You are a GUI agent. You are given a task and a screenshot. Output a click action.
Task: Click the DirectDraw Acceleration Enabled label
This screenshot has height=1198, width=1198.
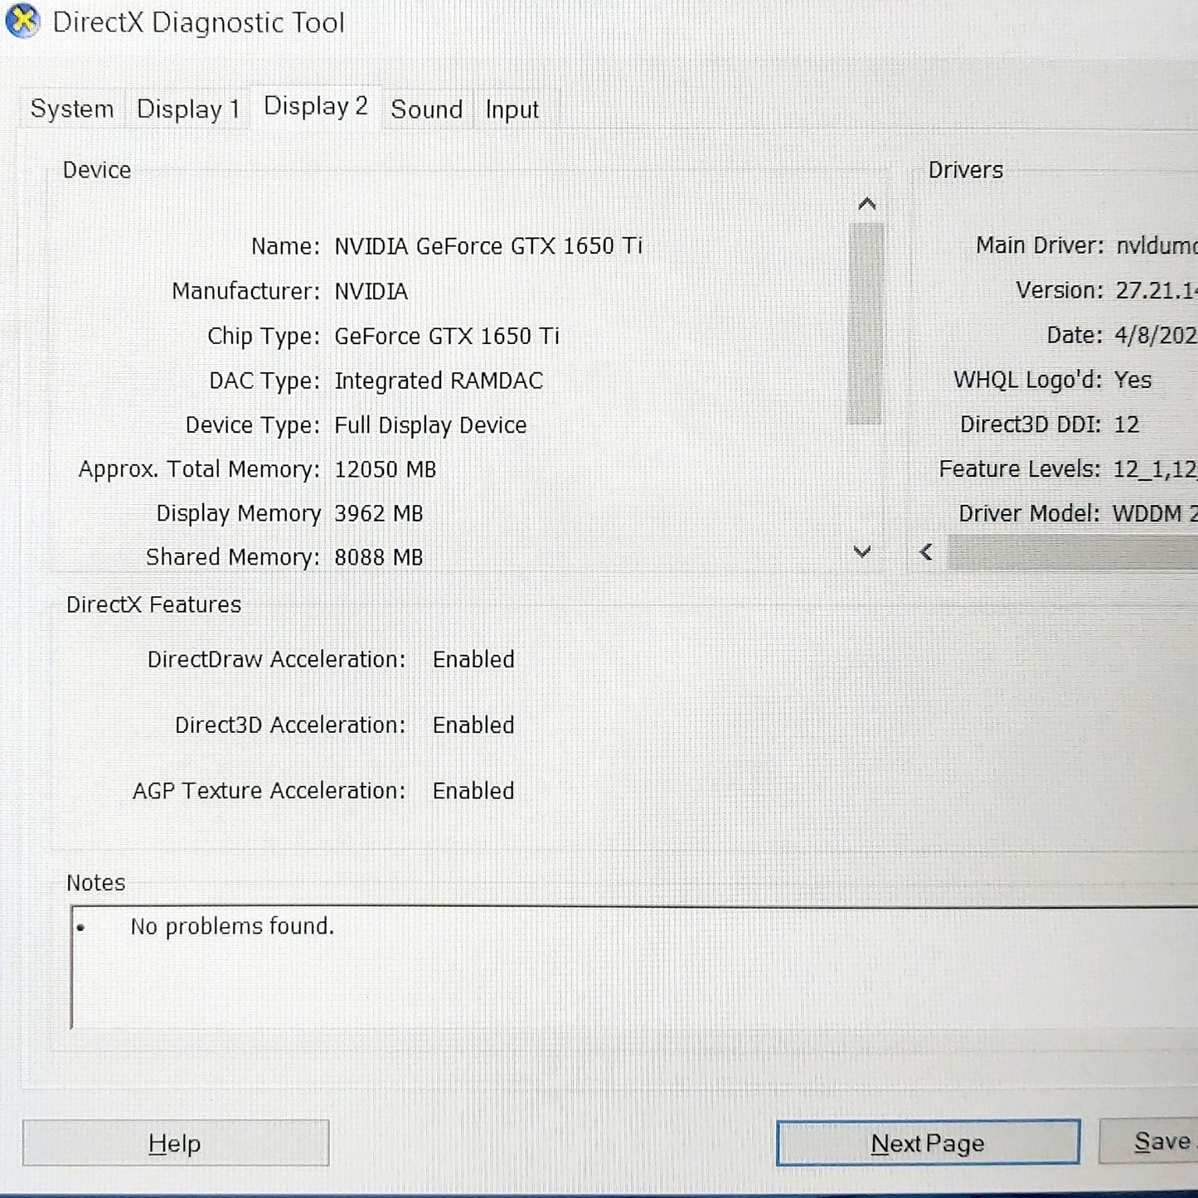pos(473,658)
